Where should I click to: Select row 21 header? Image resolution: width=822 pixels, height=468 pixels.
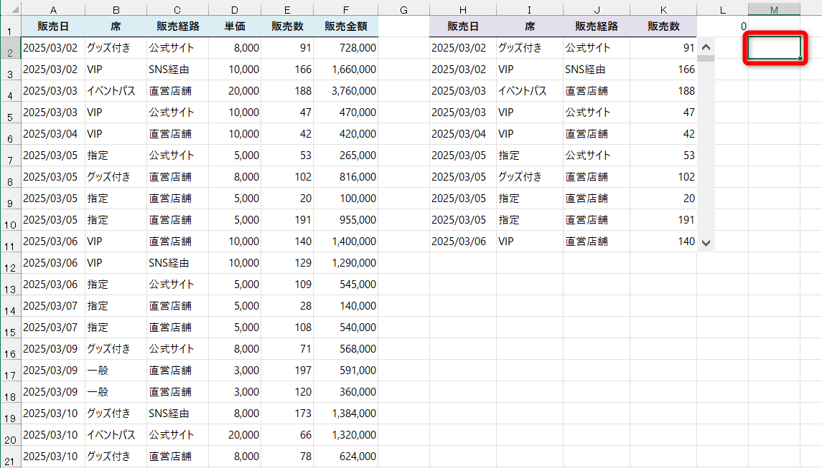click(11, 457)
